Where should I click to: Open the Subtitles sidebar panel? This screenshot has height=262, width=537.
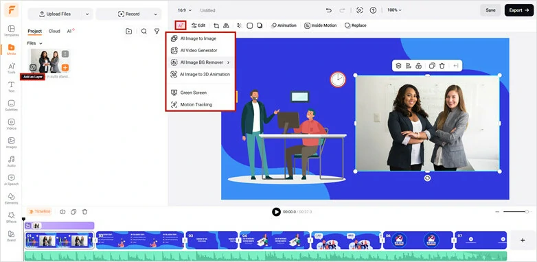[x=11, y=106]
